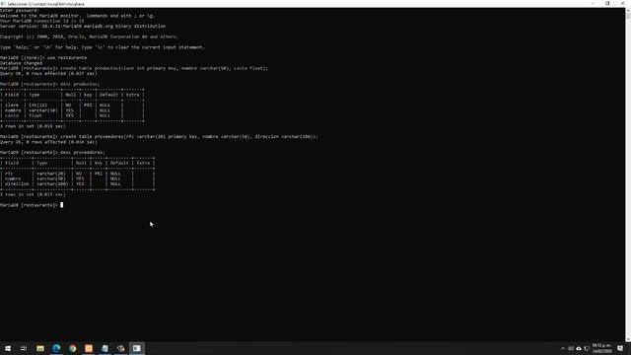
Task: Open Task View on the taskbar
Action: [24, 348]
